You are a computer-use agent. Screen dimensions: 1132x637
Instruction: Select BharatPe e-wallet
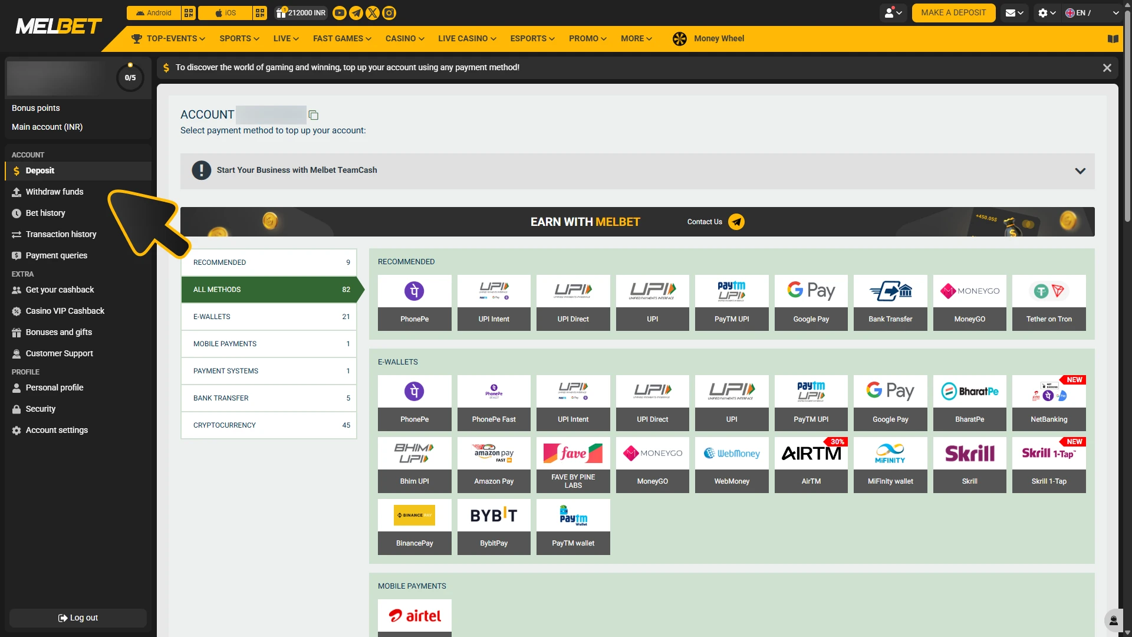click(970, 403)
